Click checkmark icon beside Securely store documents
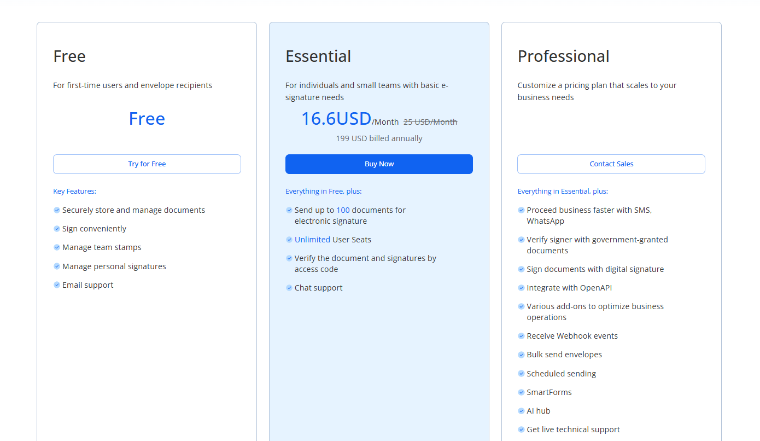 [57, 210]
